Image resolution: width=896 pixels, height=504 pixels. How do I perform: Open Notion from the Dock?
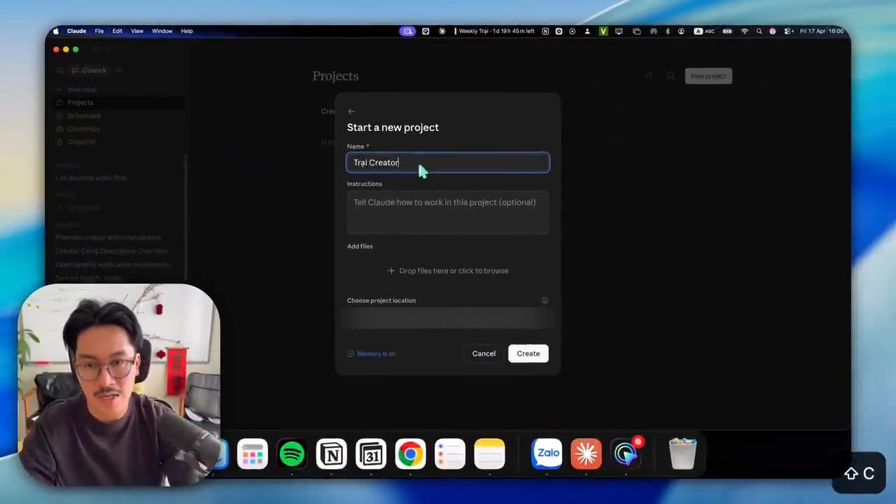[x=331, y=454]
